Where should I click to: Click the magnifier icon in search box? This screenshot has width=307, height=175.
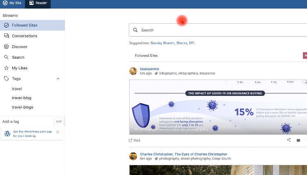point(135,30)
